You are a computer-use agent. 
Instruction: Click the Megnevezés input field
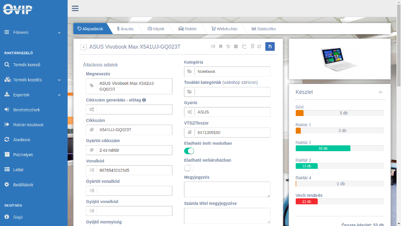129,86
